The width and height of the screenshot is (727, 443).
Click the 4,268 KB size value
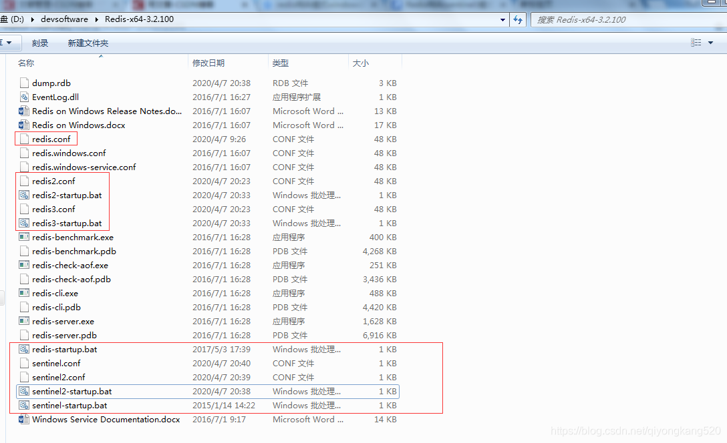pyautogui.click(x=380, y=252)
